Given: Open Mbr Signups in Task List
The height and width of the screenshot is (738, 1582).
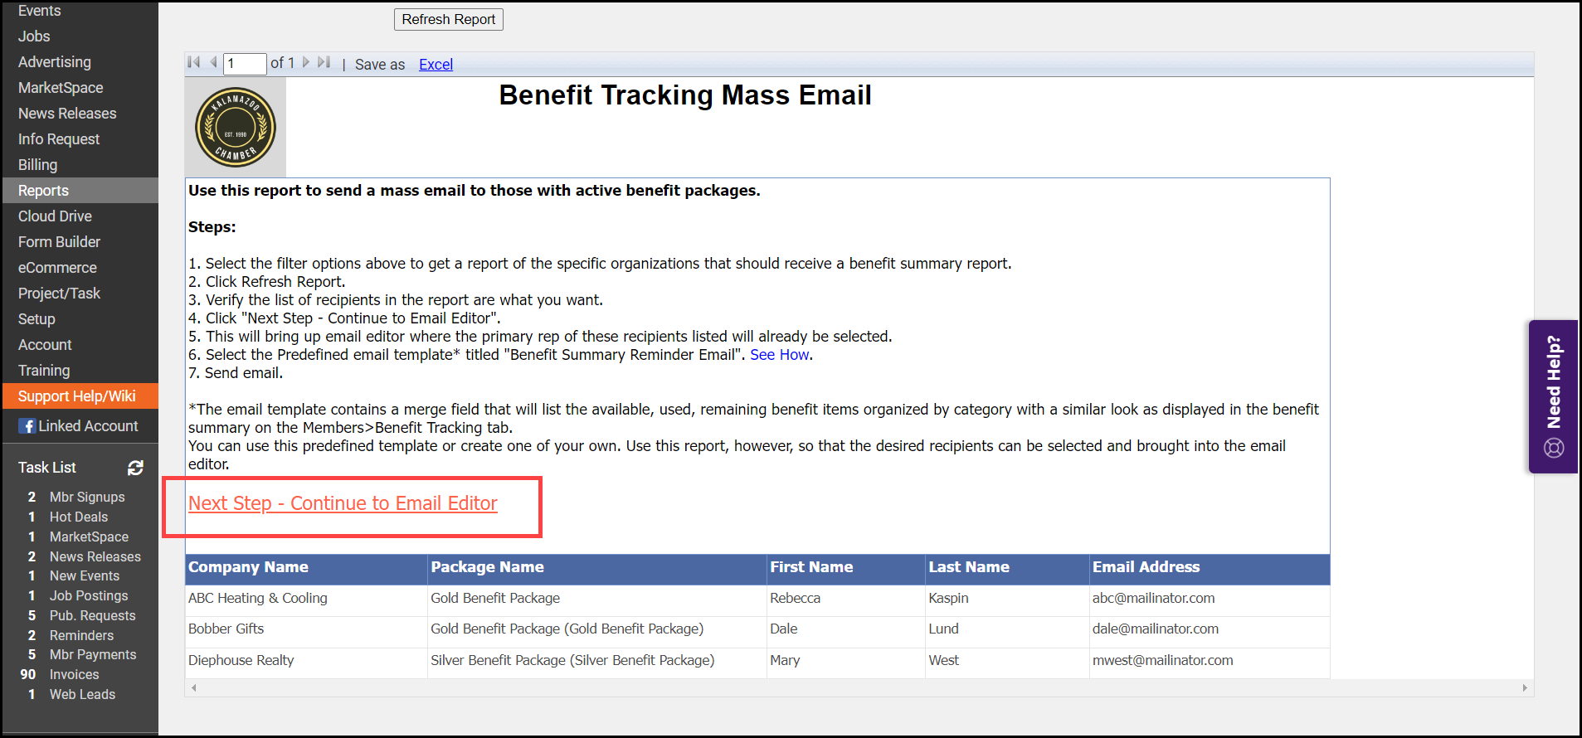Looking at the screenshot, I should (x=87, y=497).
